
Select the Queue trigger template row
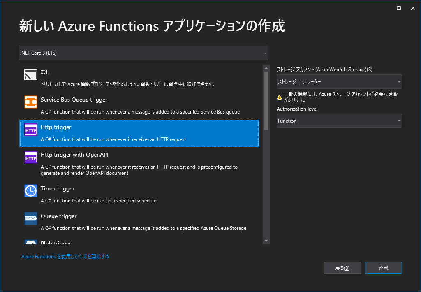pyautogui.click(x=123, y=221)
